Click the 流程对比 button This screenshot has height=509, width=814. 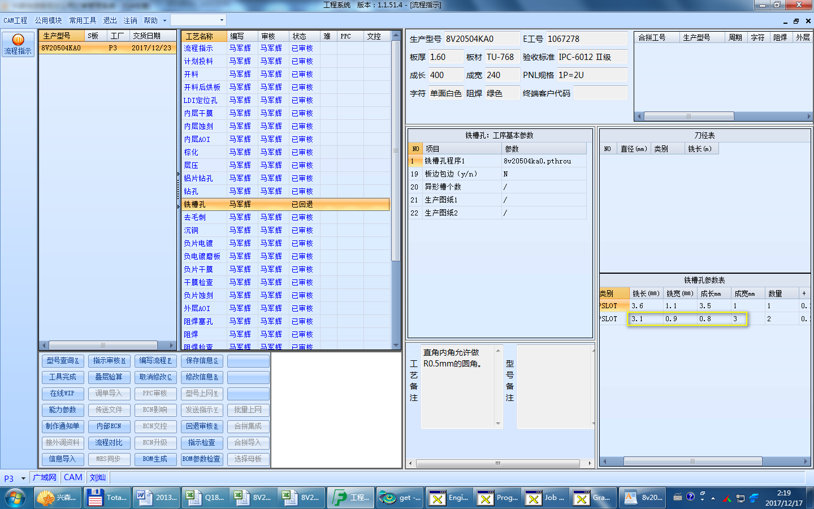109,443
